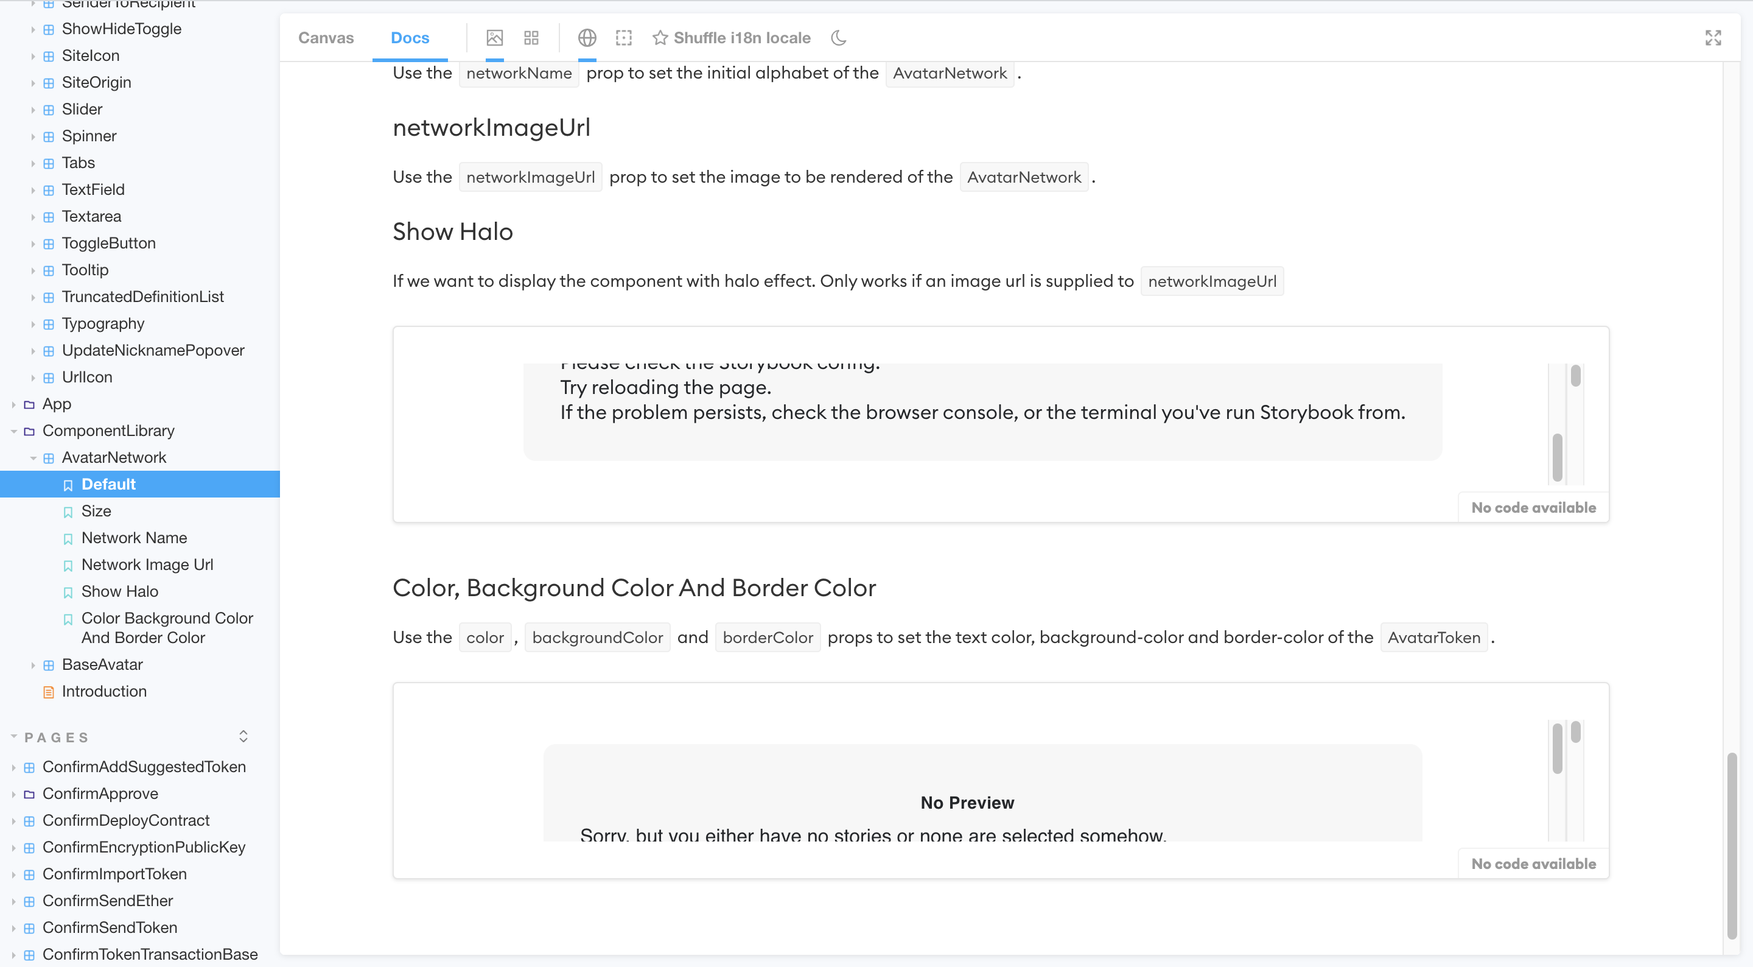Open the ConfirmSendEther page item
Screen dimensions: 1753x967
(108, 900)
